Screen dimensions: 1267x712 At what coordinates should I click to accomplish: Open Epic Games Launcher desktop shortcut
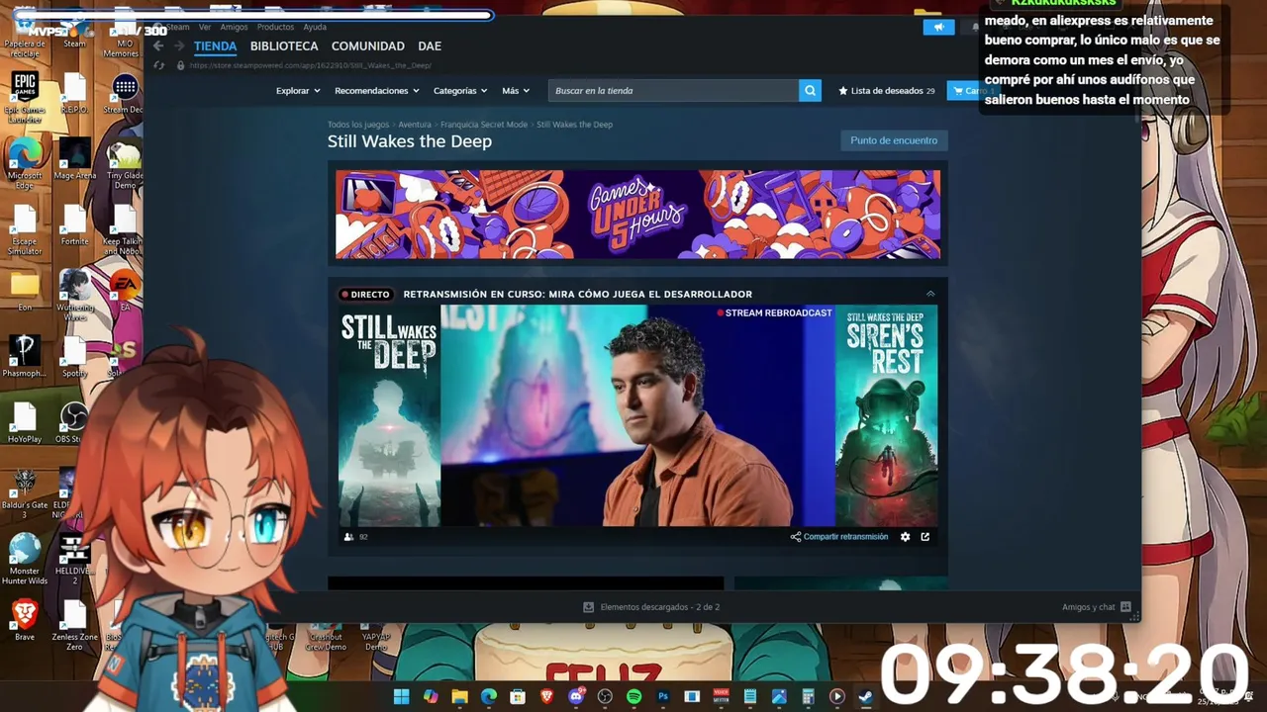click(x=25, y=97)
